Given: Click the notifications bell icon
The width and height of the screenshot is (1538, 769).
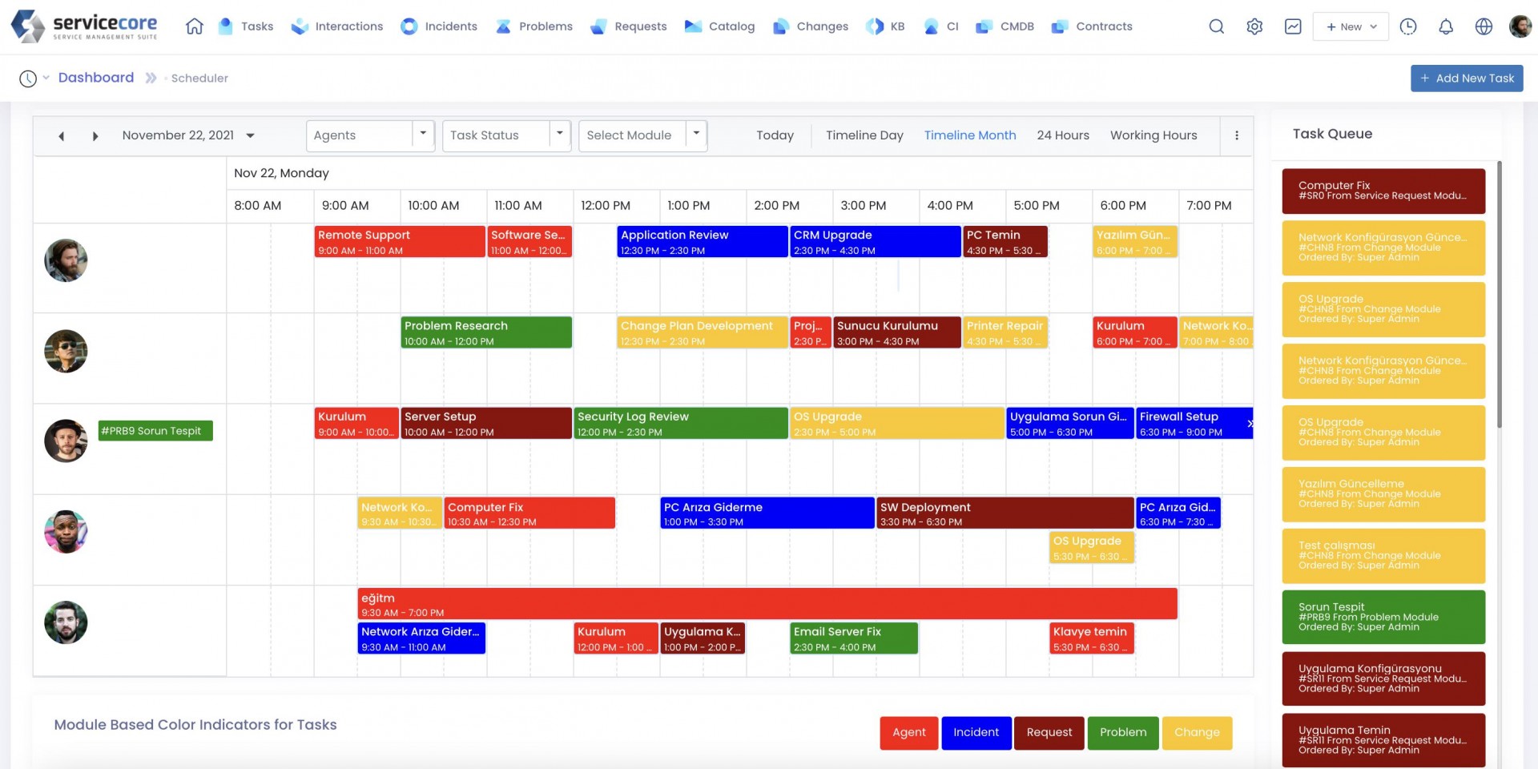Looking at the screenshot, I should (x=1446, y=26).
